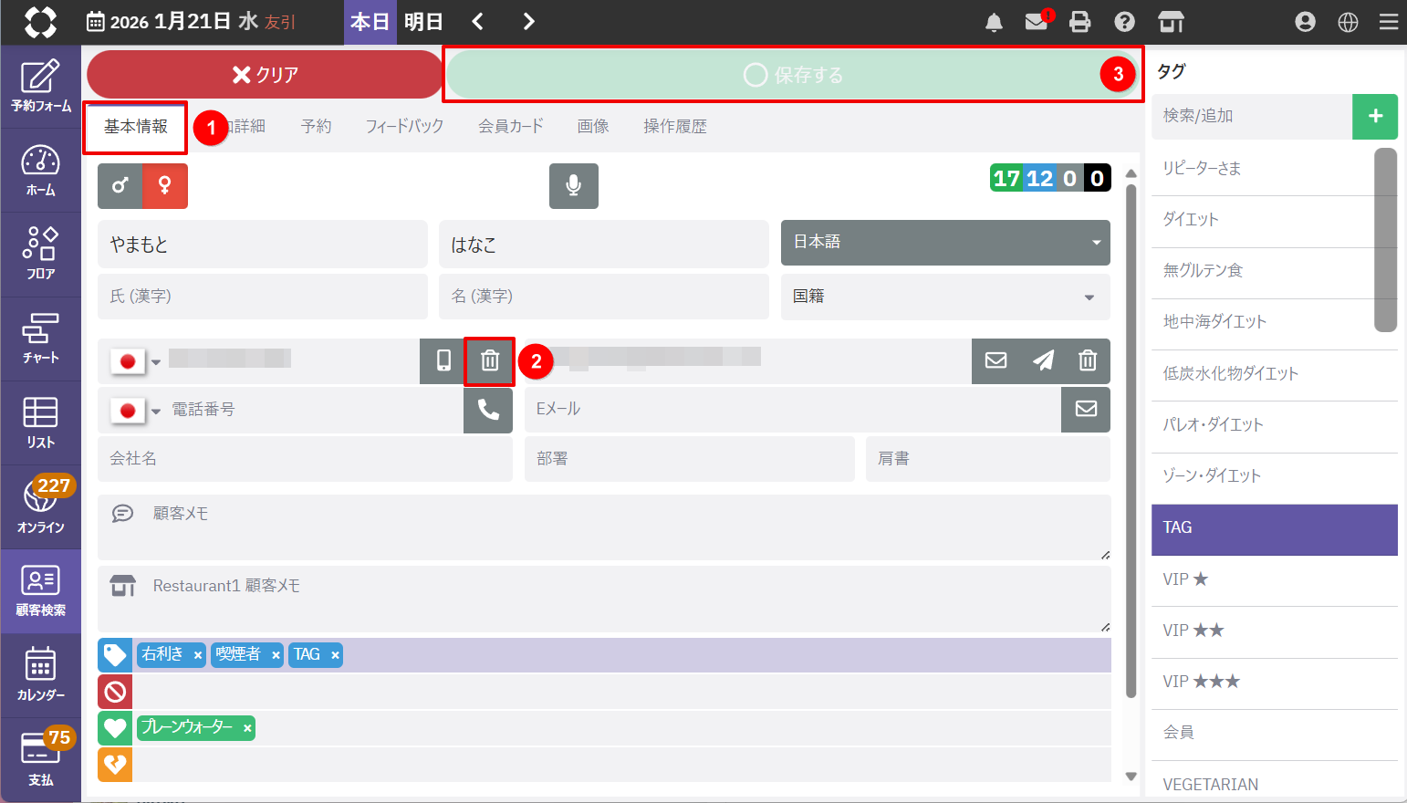Image resolution: width=1407 pixels, height=803 pixels.
Task: Delete first phone number with trash icon
Action: tap(490, 360)
